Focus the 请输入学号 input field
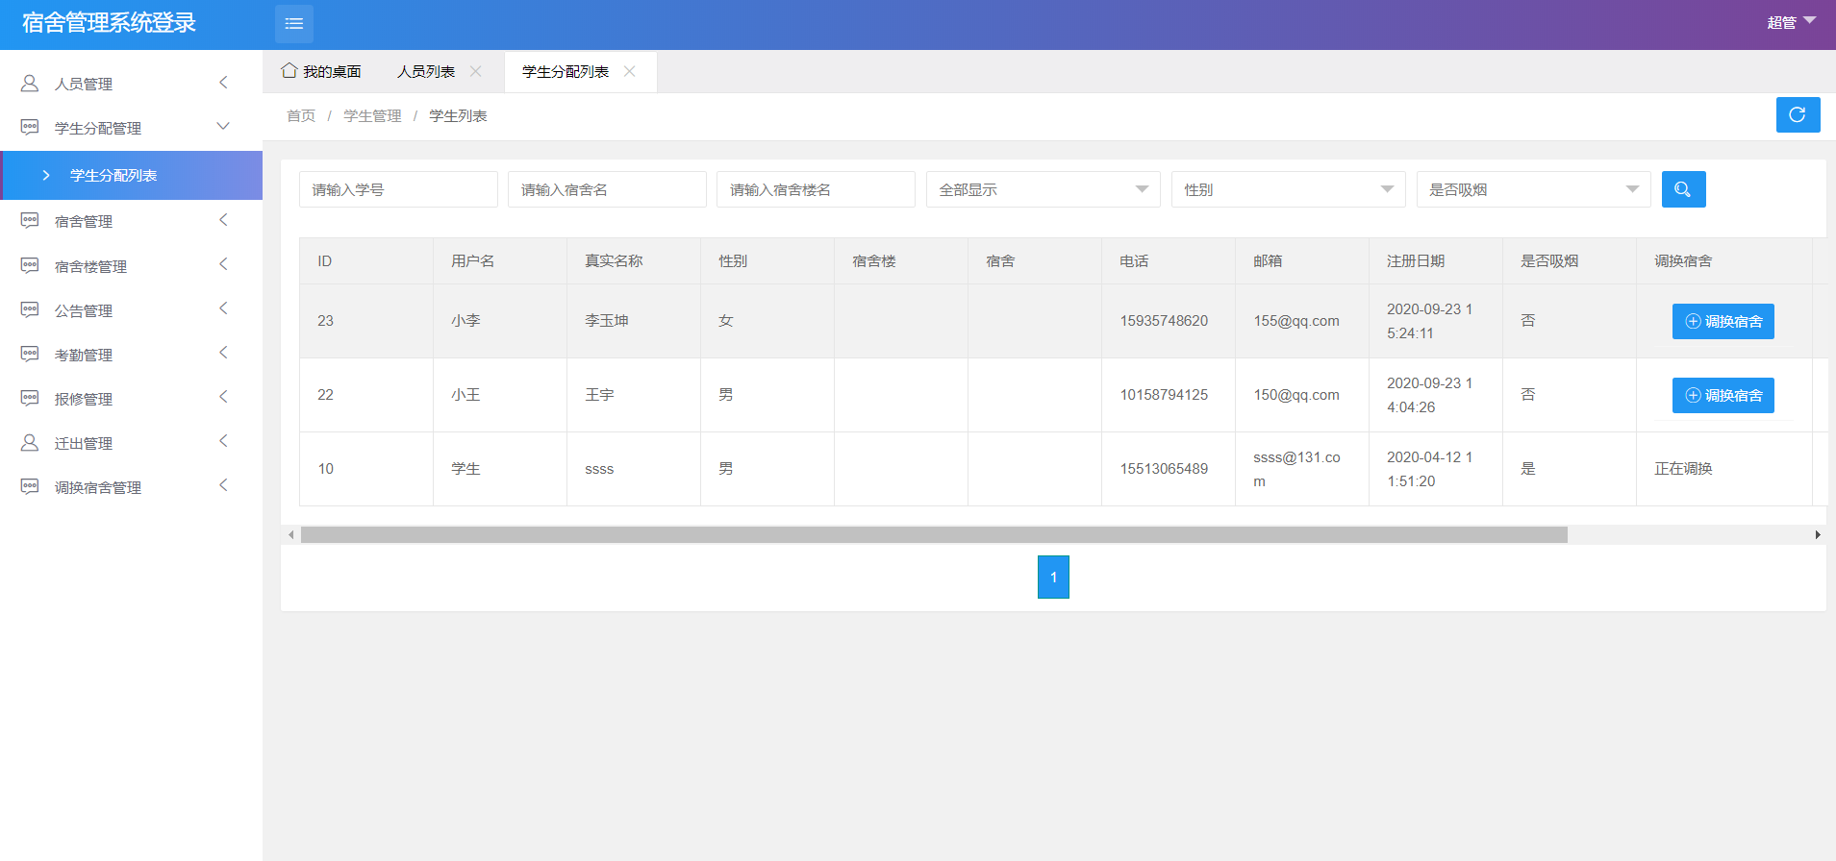Viewport: 1836px width, 861px height. (398, 189)
